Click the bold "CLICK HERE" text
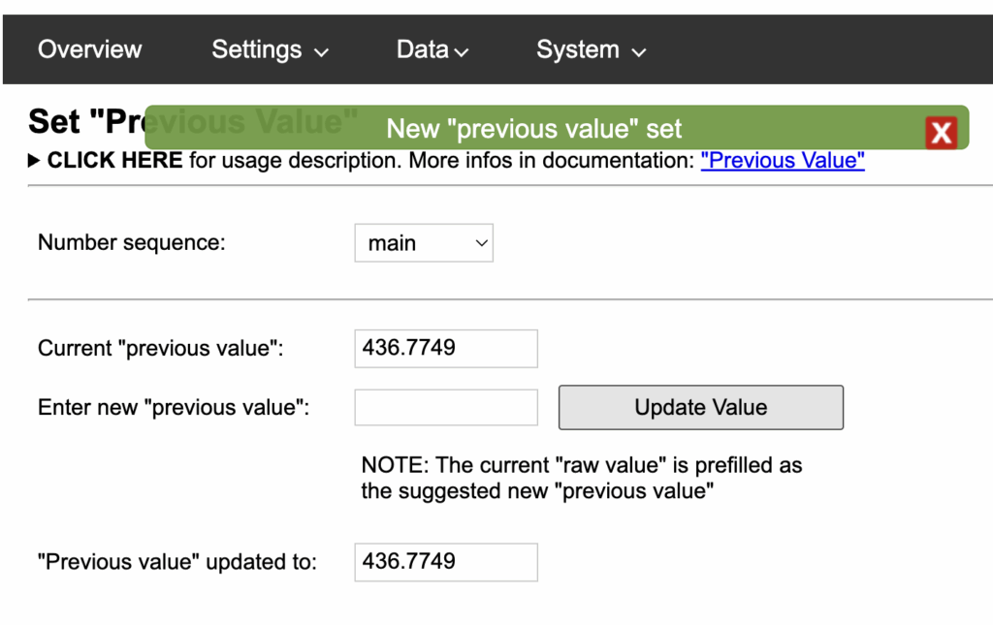993x625 pixels. click(114, 161)
